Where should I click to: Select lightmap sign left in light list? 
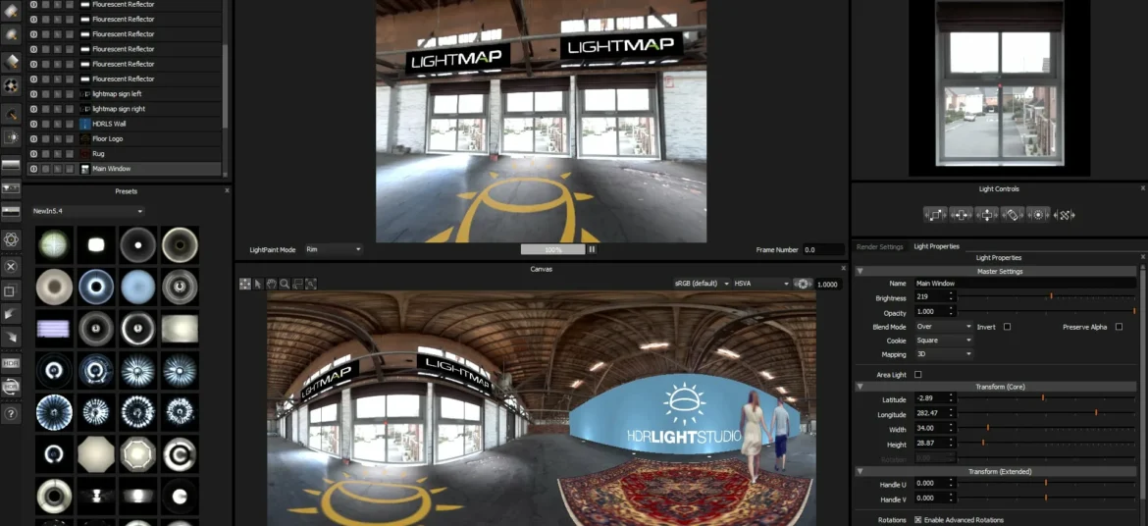[124, 94]
